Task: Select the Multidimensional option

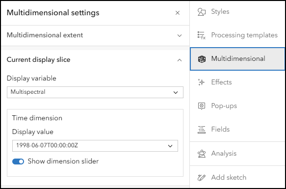Action: [x=237, y=59]
